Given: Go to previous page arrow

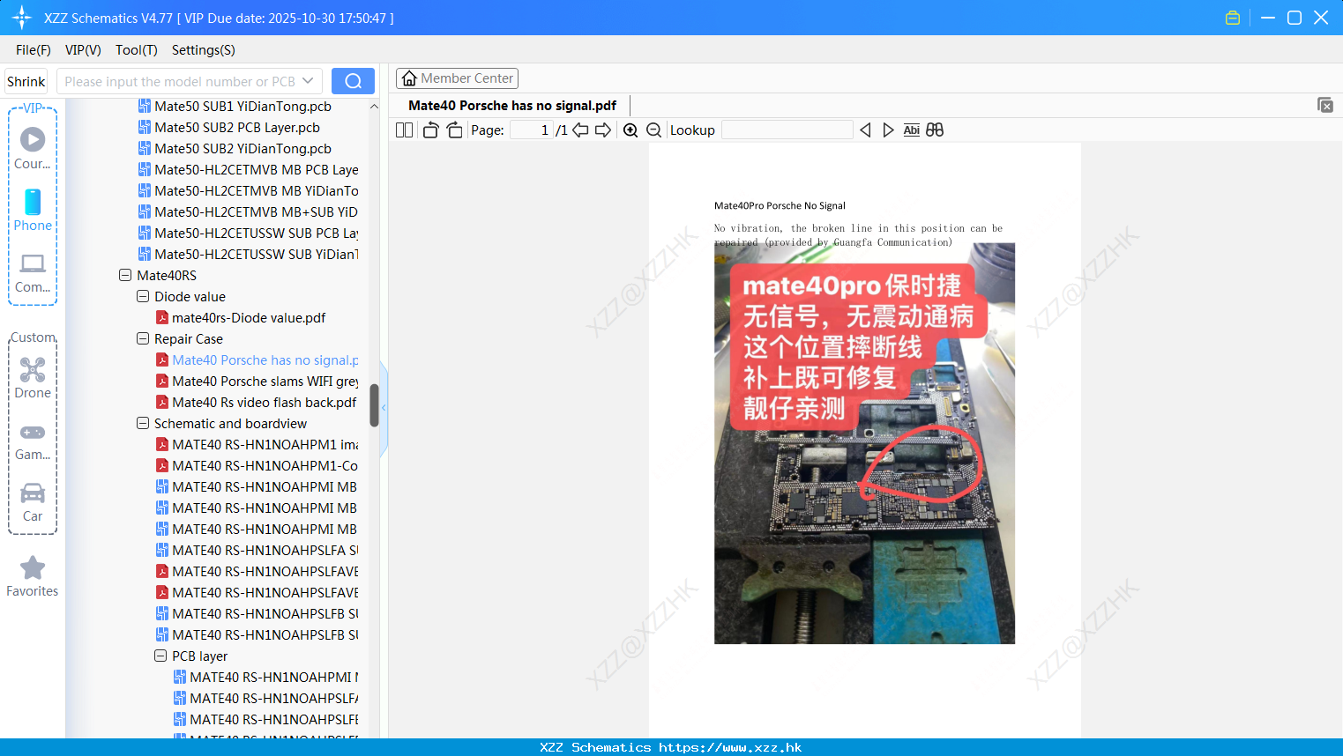Looking at the screenshot, I should pyautogui.click(x=580, y=130).
